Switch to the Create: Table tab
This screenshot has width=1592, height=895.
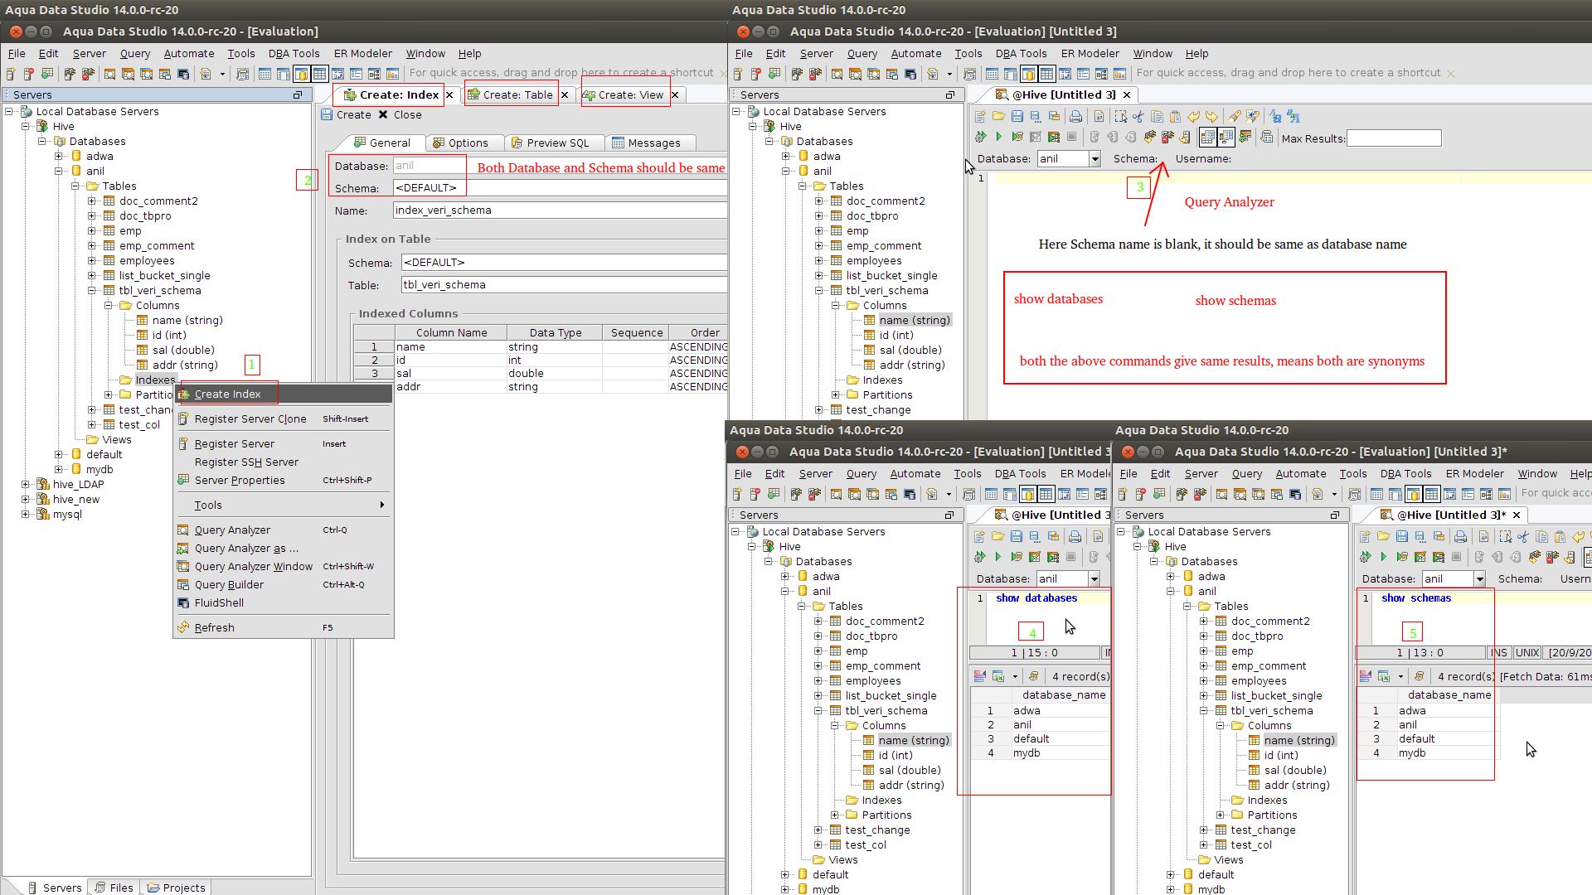pyautogui.click(x=517, y=95)
